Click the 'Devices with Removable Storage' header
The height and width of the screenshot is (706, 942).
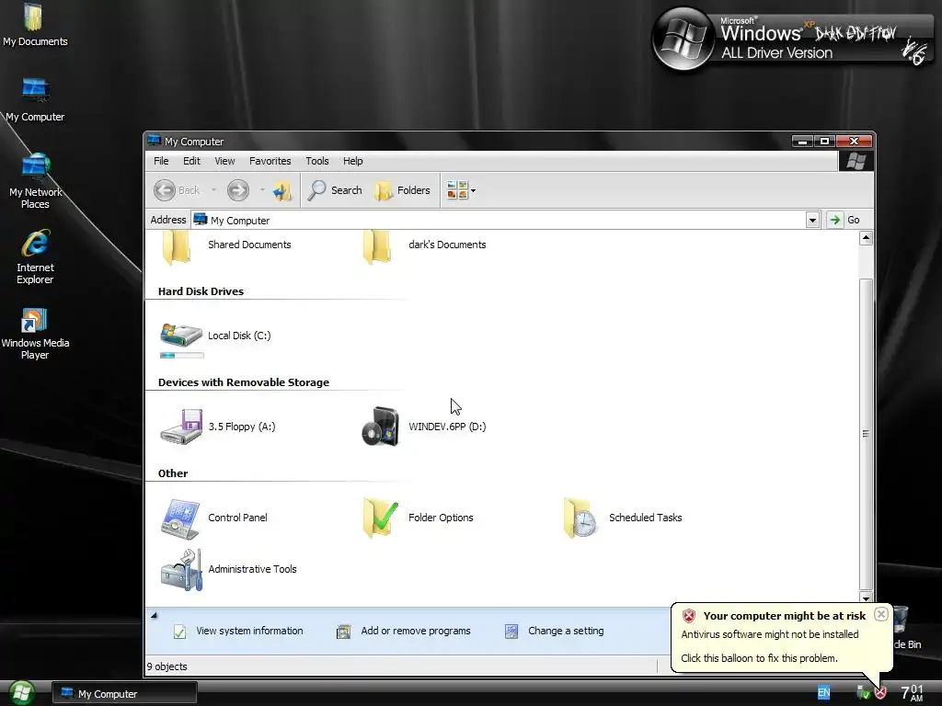(243, 382)
